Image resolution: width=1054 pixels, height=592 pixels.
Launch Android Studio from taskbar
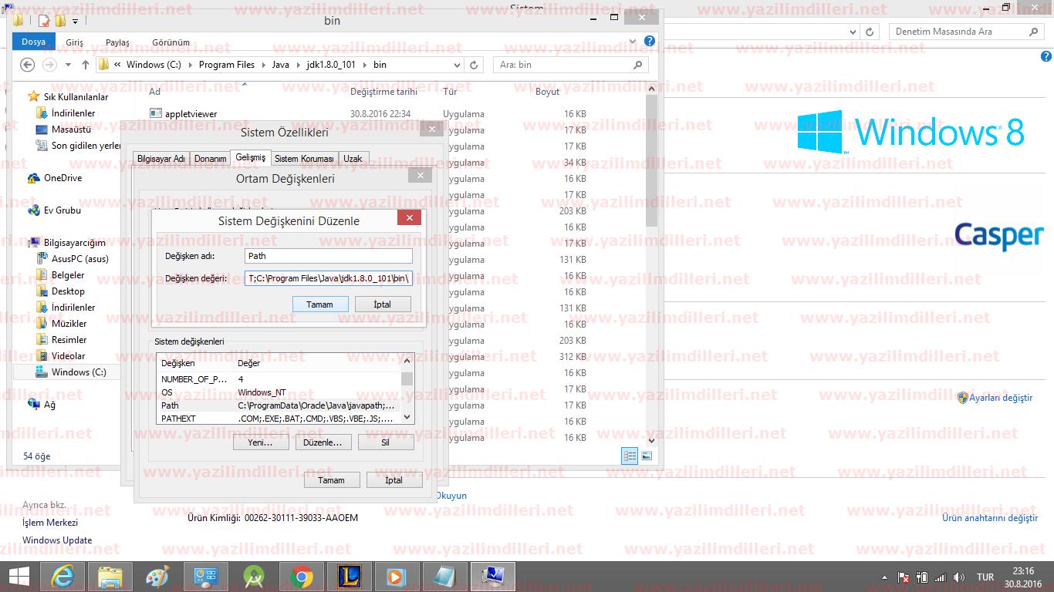coord(254,577)
